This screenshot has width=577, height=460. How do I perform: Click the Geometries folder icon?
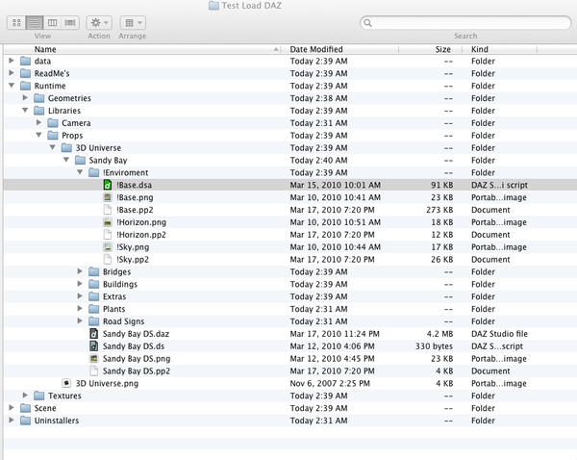click(39, 98)
